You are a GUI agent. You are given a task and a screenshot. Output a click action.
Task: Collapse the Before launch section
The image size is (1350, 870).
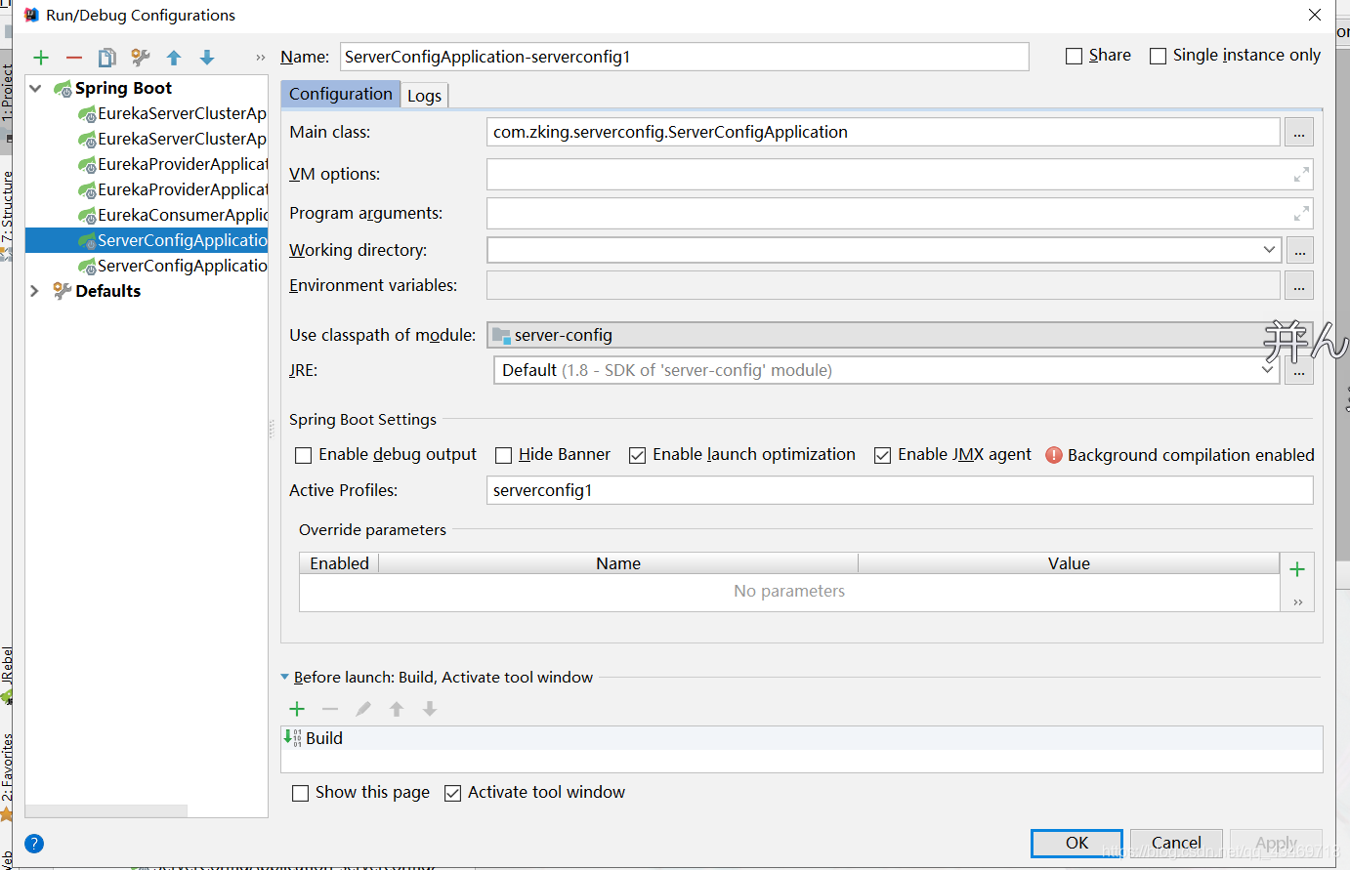pos(284,677)
